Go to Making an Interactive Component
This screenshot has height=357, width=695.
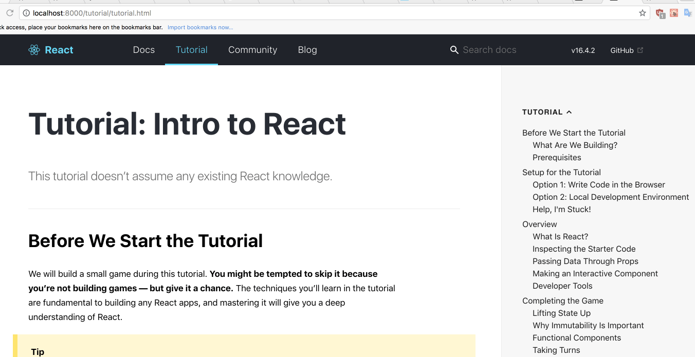(595, 273)
